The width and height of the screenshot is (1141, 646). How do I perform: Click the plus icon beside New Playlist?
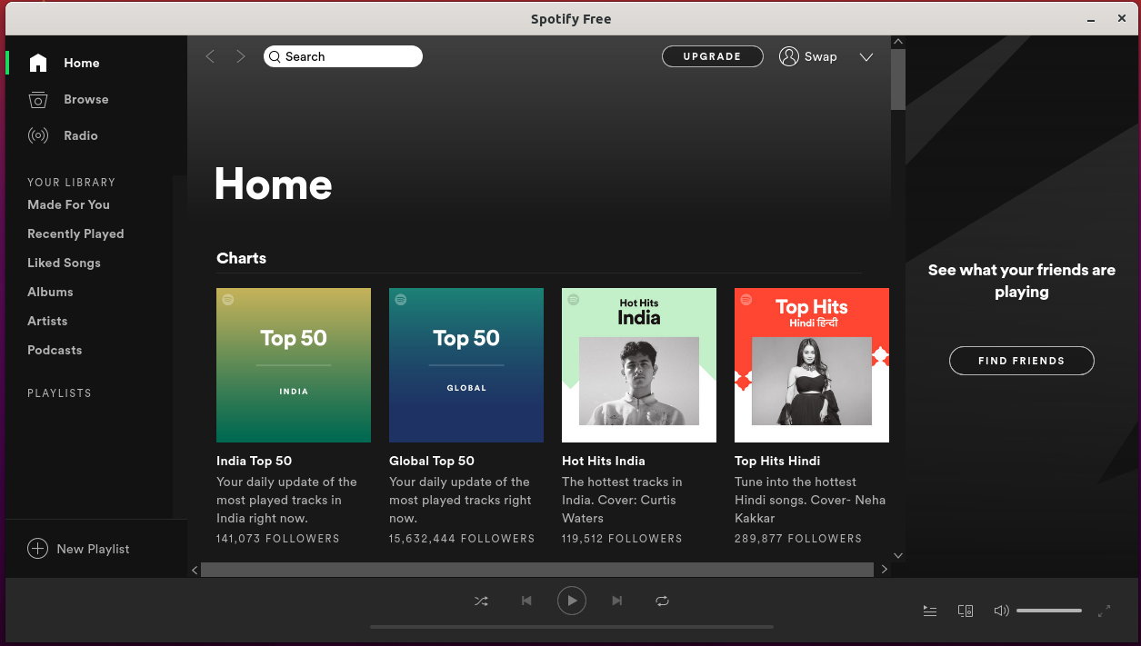click(37, 549)
